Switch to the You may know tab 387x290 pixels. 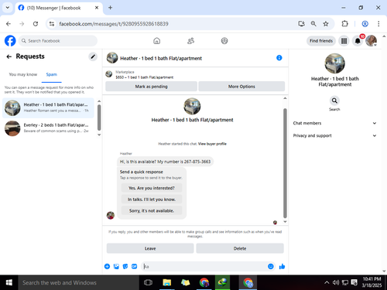23,74
